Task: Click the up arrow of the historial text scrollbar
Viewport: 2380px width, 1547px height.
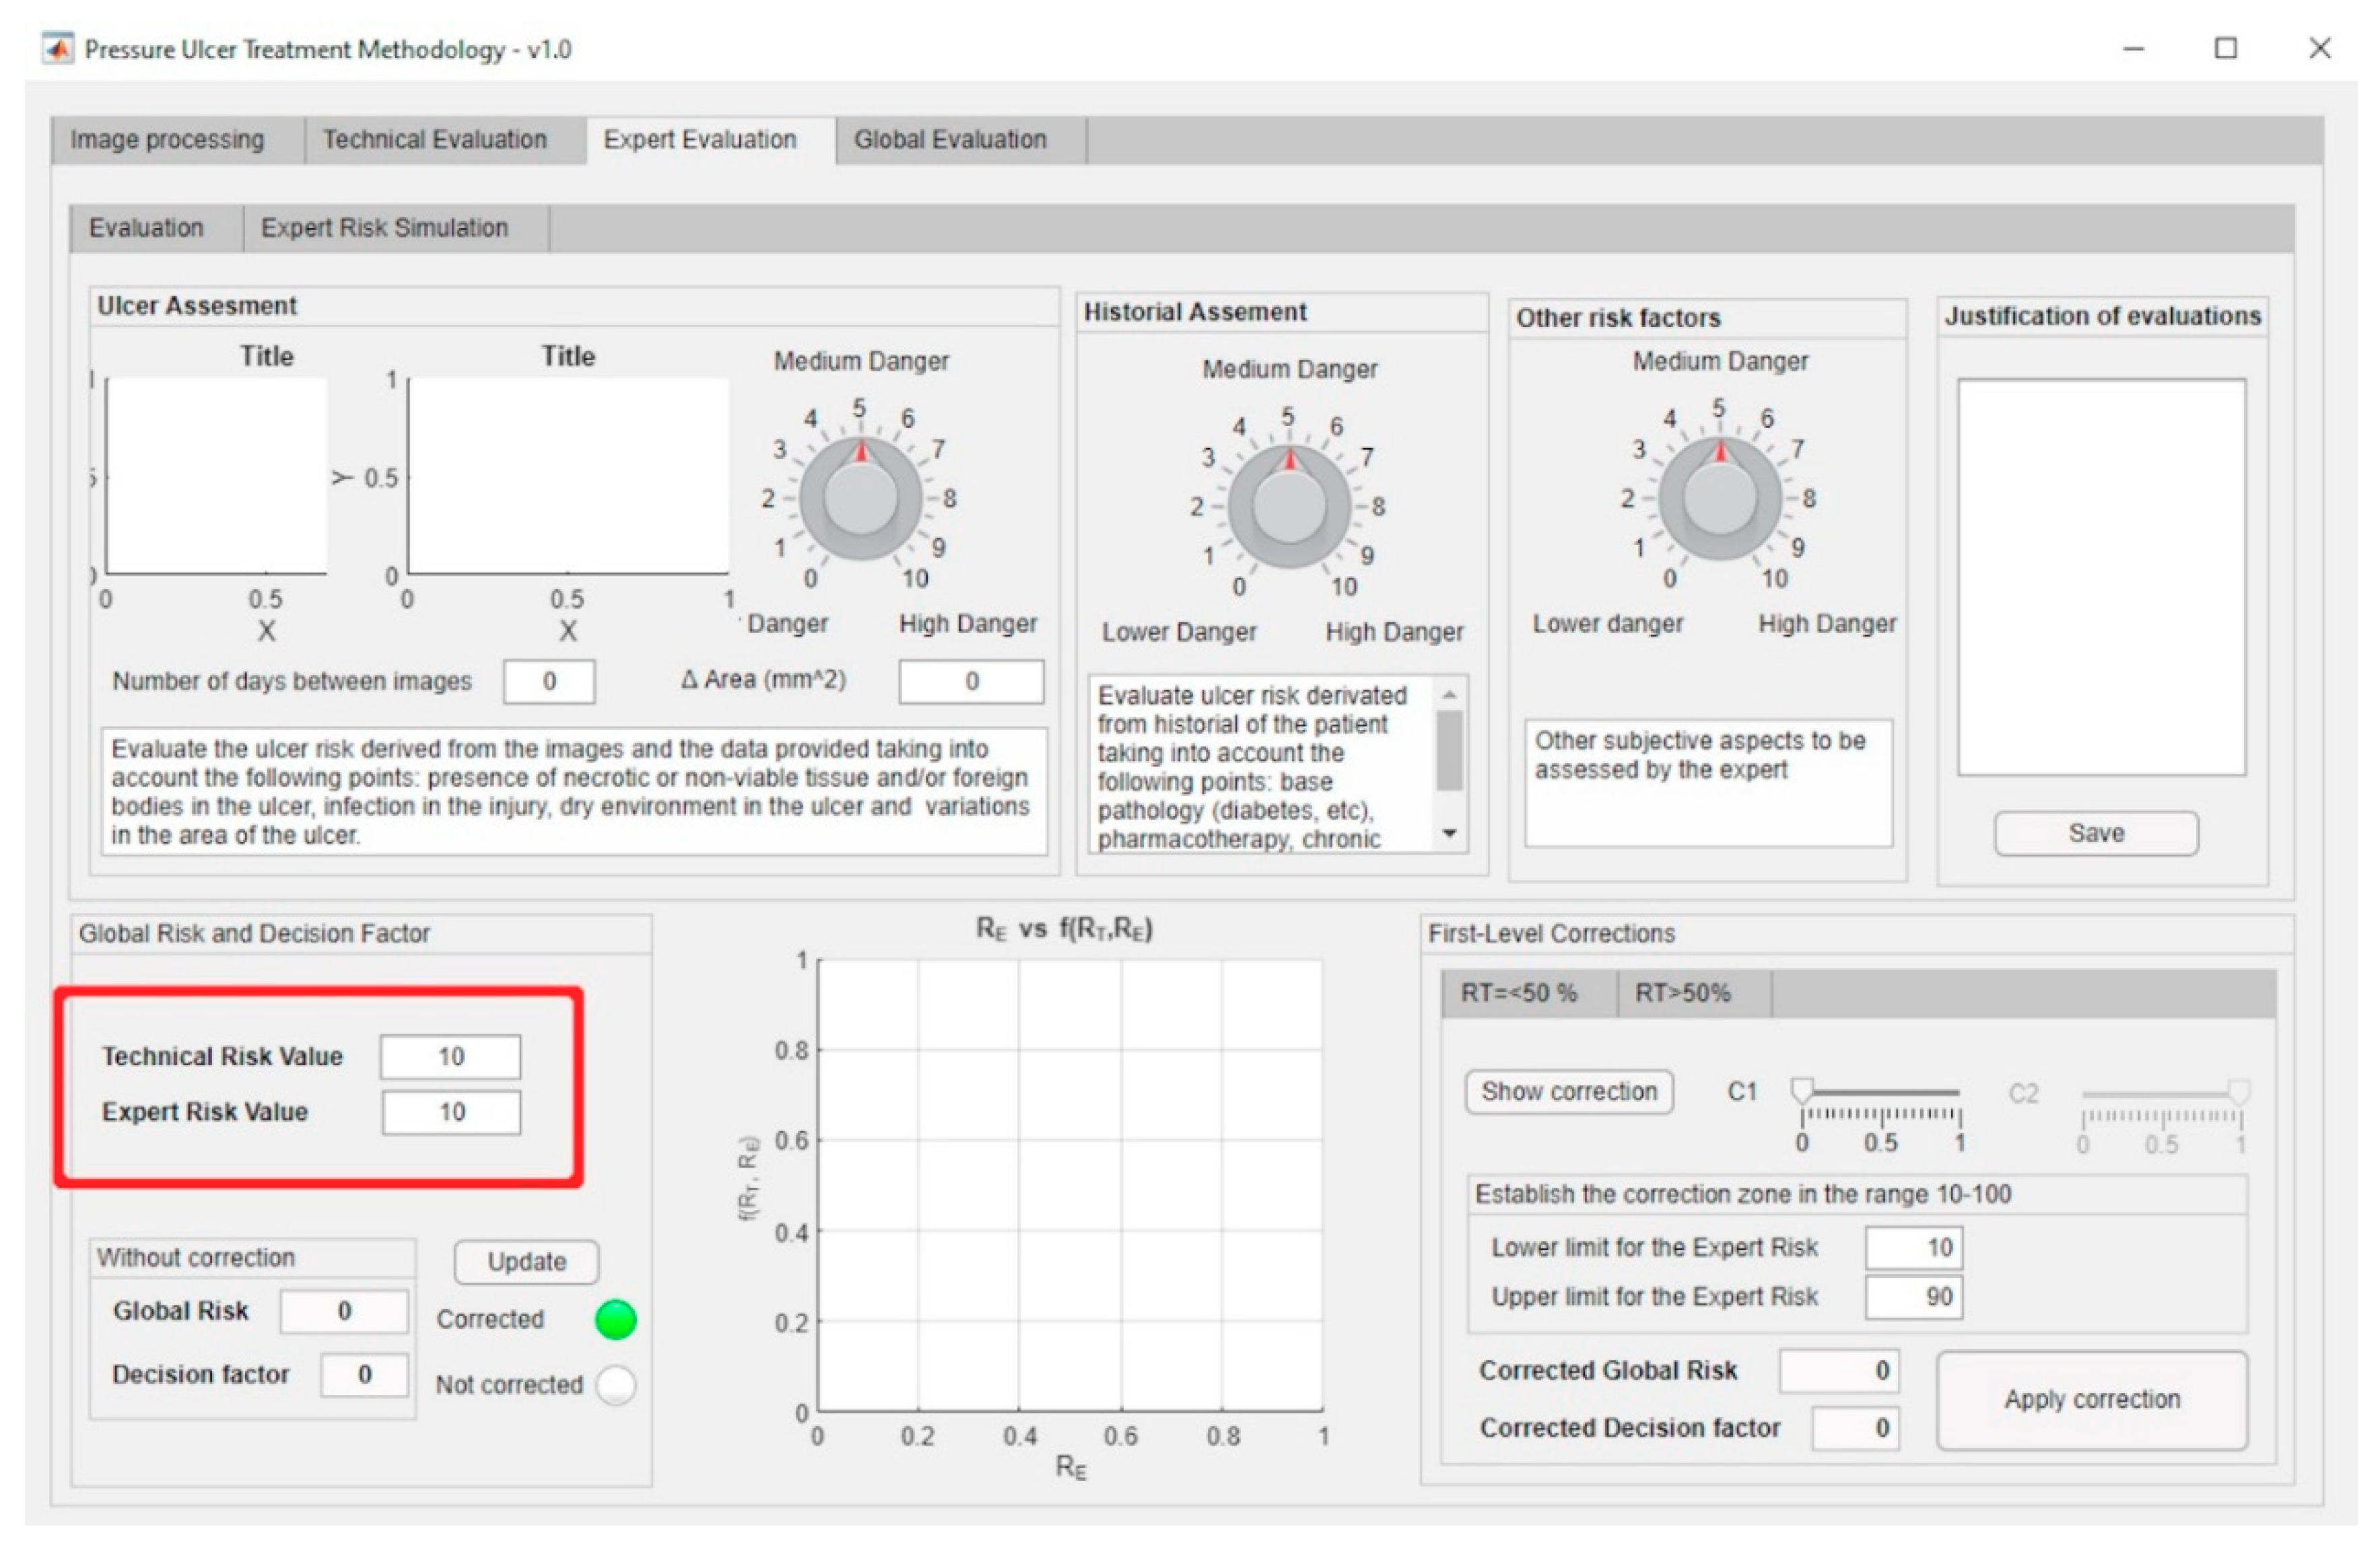Action: coord(1450,694)
